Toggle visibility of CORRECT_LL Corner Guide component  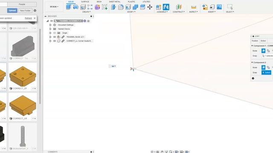55,41
